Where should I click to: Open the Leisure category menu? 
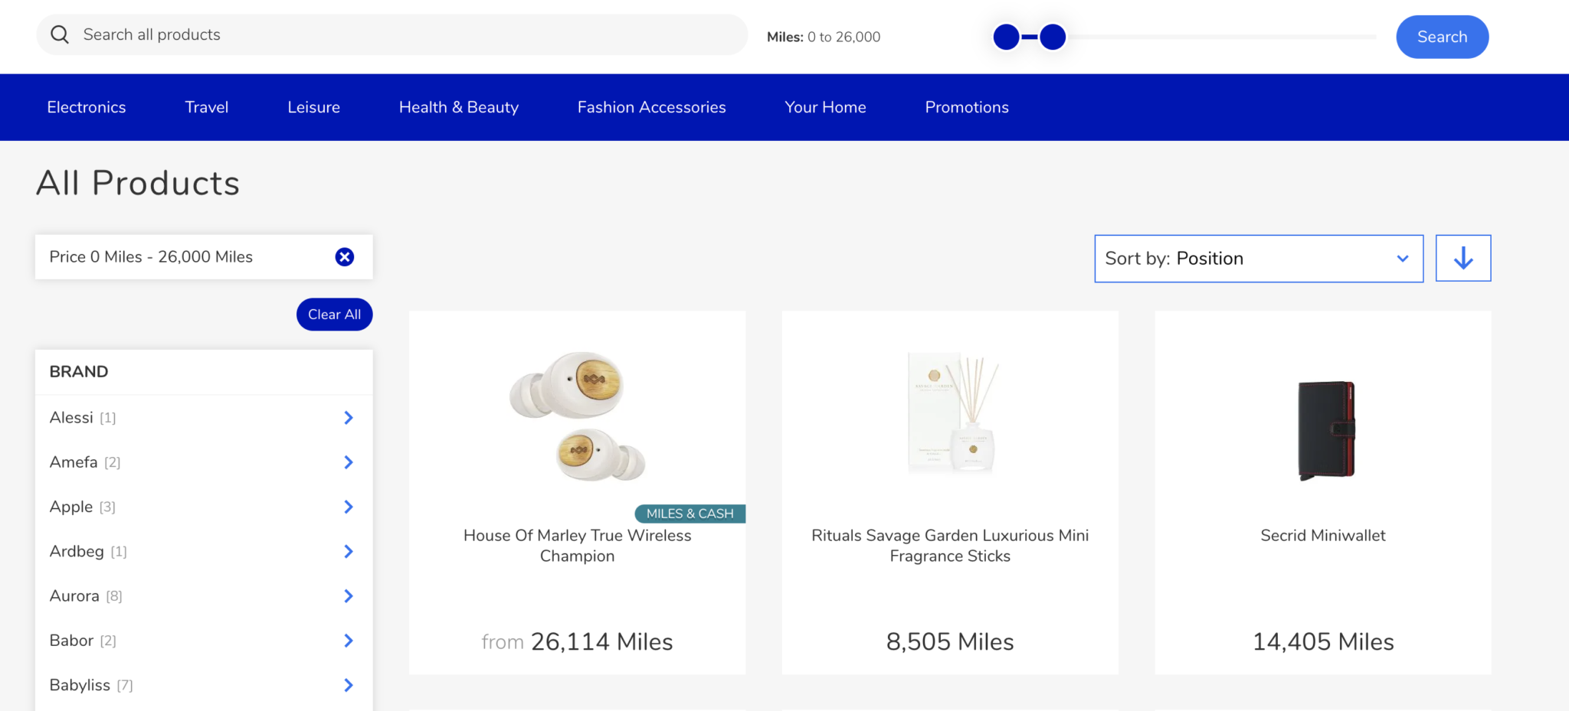(314, 107)
